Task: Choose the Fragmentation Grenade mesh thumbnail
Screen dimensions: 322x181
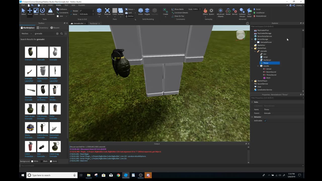Action: [43, 90]
